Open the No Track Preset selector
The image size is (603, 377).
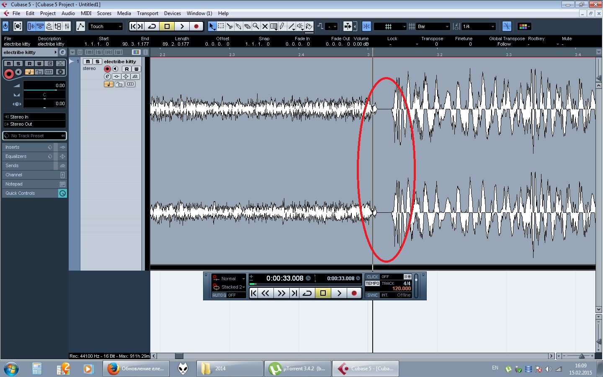(34, 136)
